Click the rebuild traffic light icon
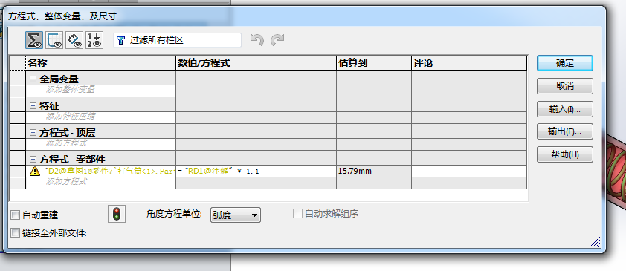This screenshot has height=271, width=626. click(x=117, y=214)
